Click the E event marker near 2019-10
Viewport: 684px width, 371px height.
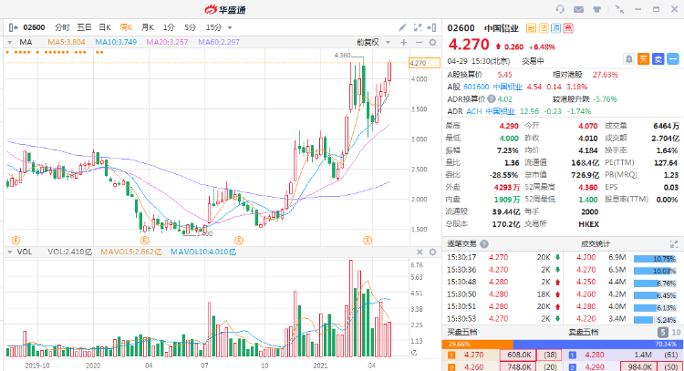(x=16, y=241)
